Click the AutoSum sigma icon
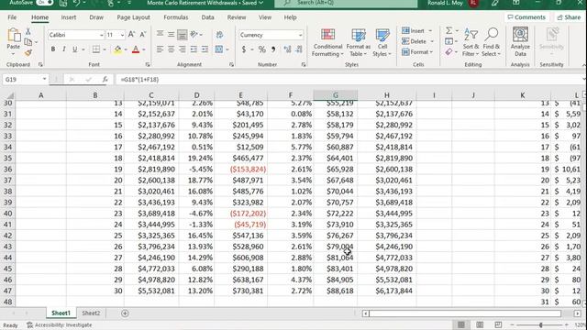Image resolution: width=587 pixels, height=330 pixels. pyautogui.click(x=449, y=30)
